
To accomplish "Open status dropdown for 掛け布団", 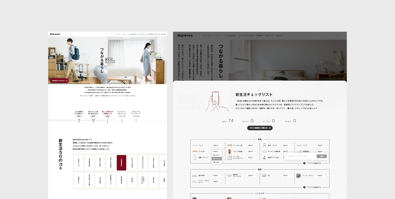I will pyautogui.click(x=216, y=175).
